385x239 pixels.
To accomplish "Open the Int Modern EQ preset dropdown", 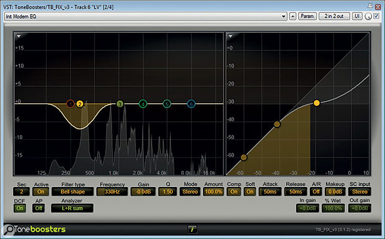I will (145, 16).
